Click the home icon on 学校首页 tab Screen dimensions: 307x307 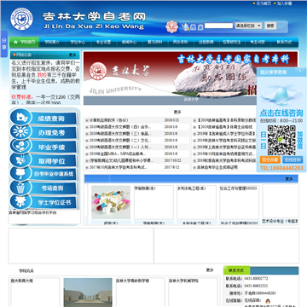16,42
